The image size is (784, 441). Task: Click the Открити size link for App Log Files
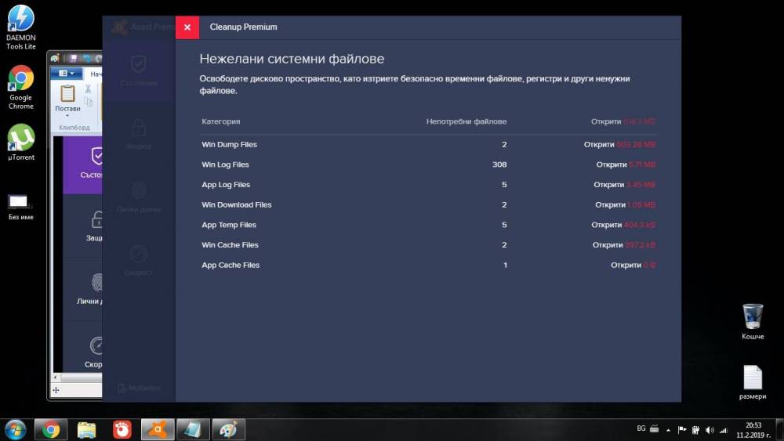(x=625, y=184)
